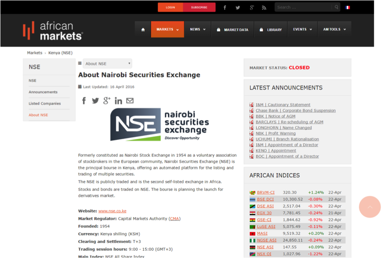384x258 pixels.
Task: Open the Google Plus icon in top bar
Action: click(x=252, y=8)
